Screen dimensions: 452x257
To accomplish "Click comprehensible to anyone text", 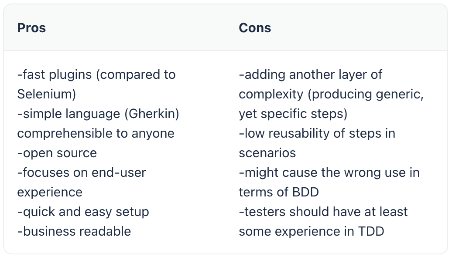I will [x=96, y=134].
